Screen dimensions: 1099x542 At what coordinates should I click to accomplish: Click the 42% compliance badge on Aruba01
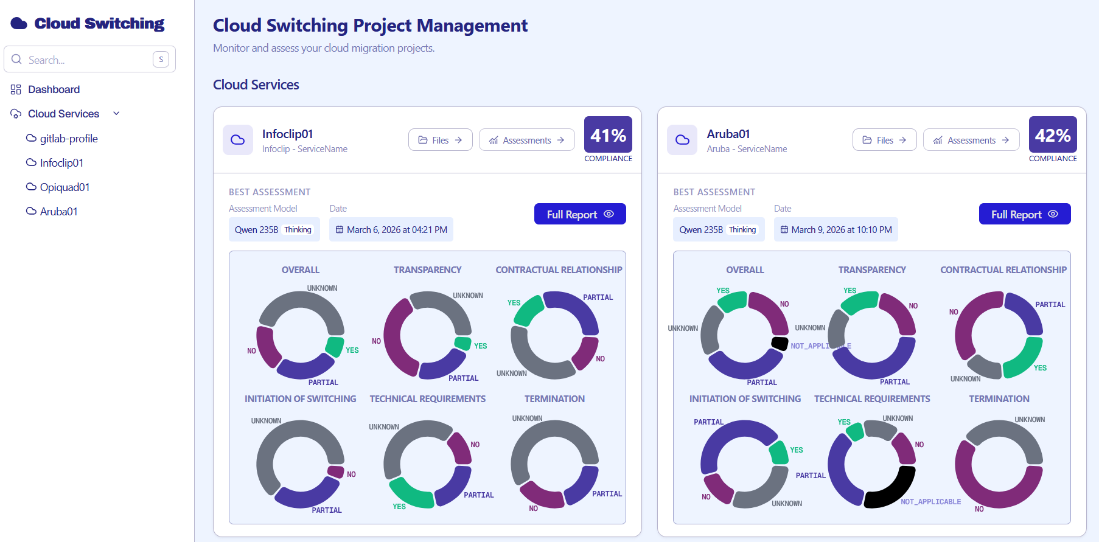1052,135
